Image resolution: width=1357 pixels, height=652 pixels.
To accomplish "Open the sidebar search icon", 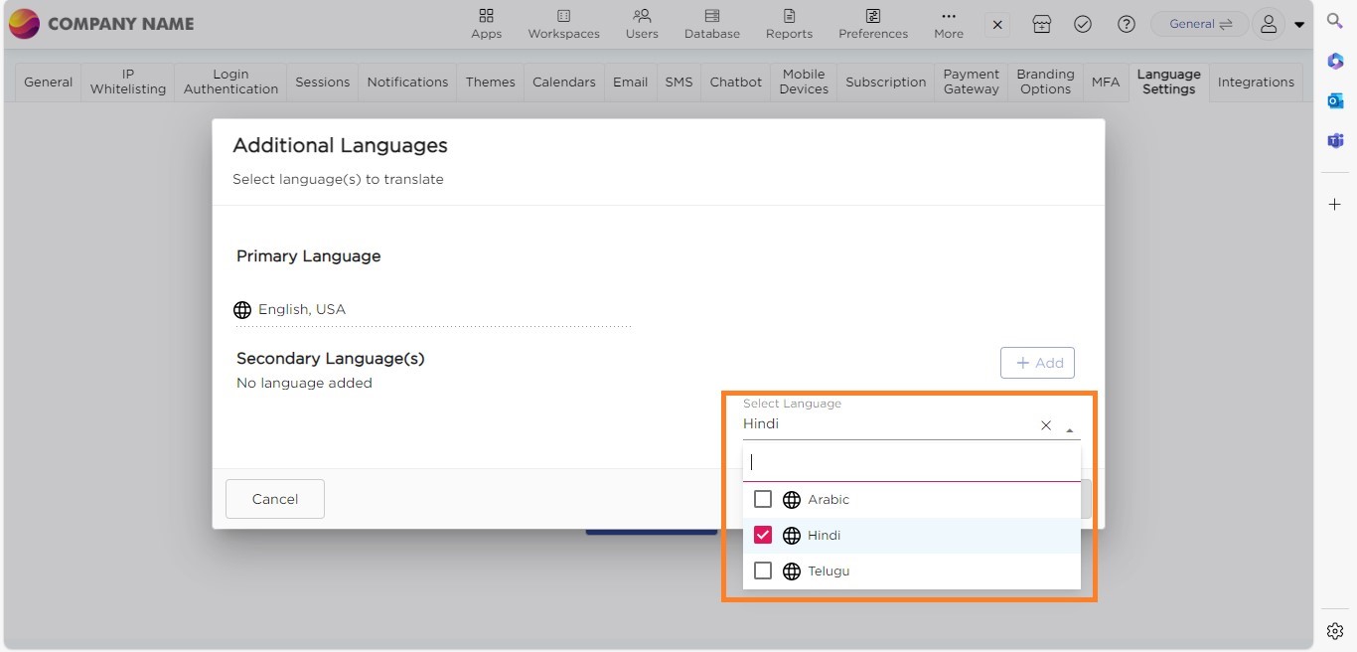I will pyautogui.click(x=1335, y=21).
